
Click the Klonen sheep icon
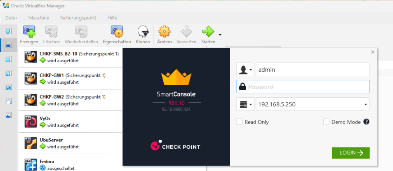pyautogui.click(x=143, y=32)
